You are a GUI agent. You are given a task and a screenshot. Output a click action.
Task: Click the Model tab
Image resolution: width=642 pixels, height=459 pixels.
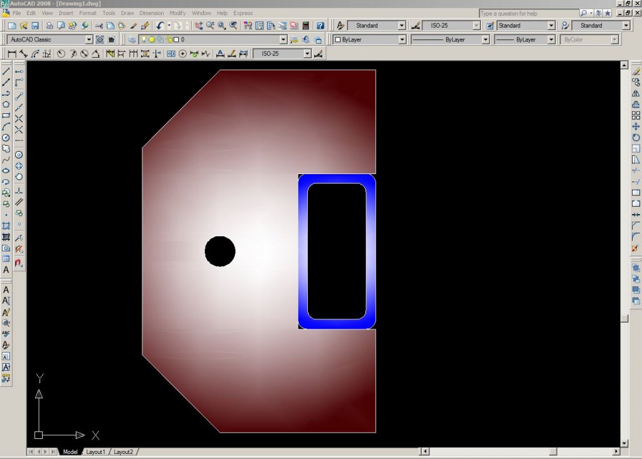tap(70, 451)
